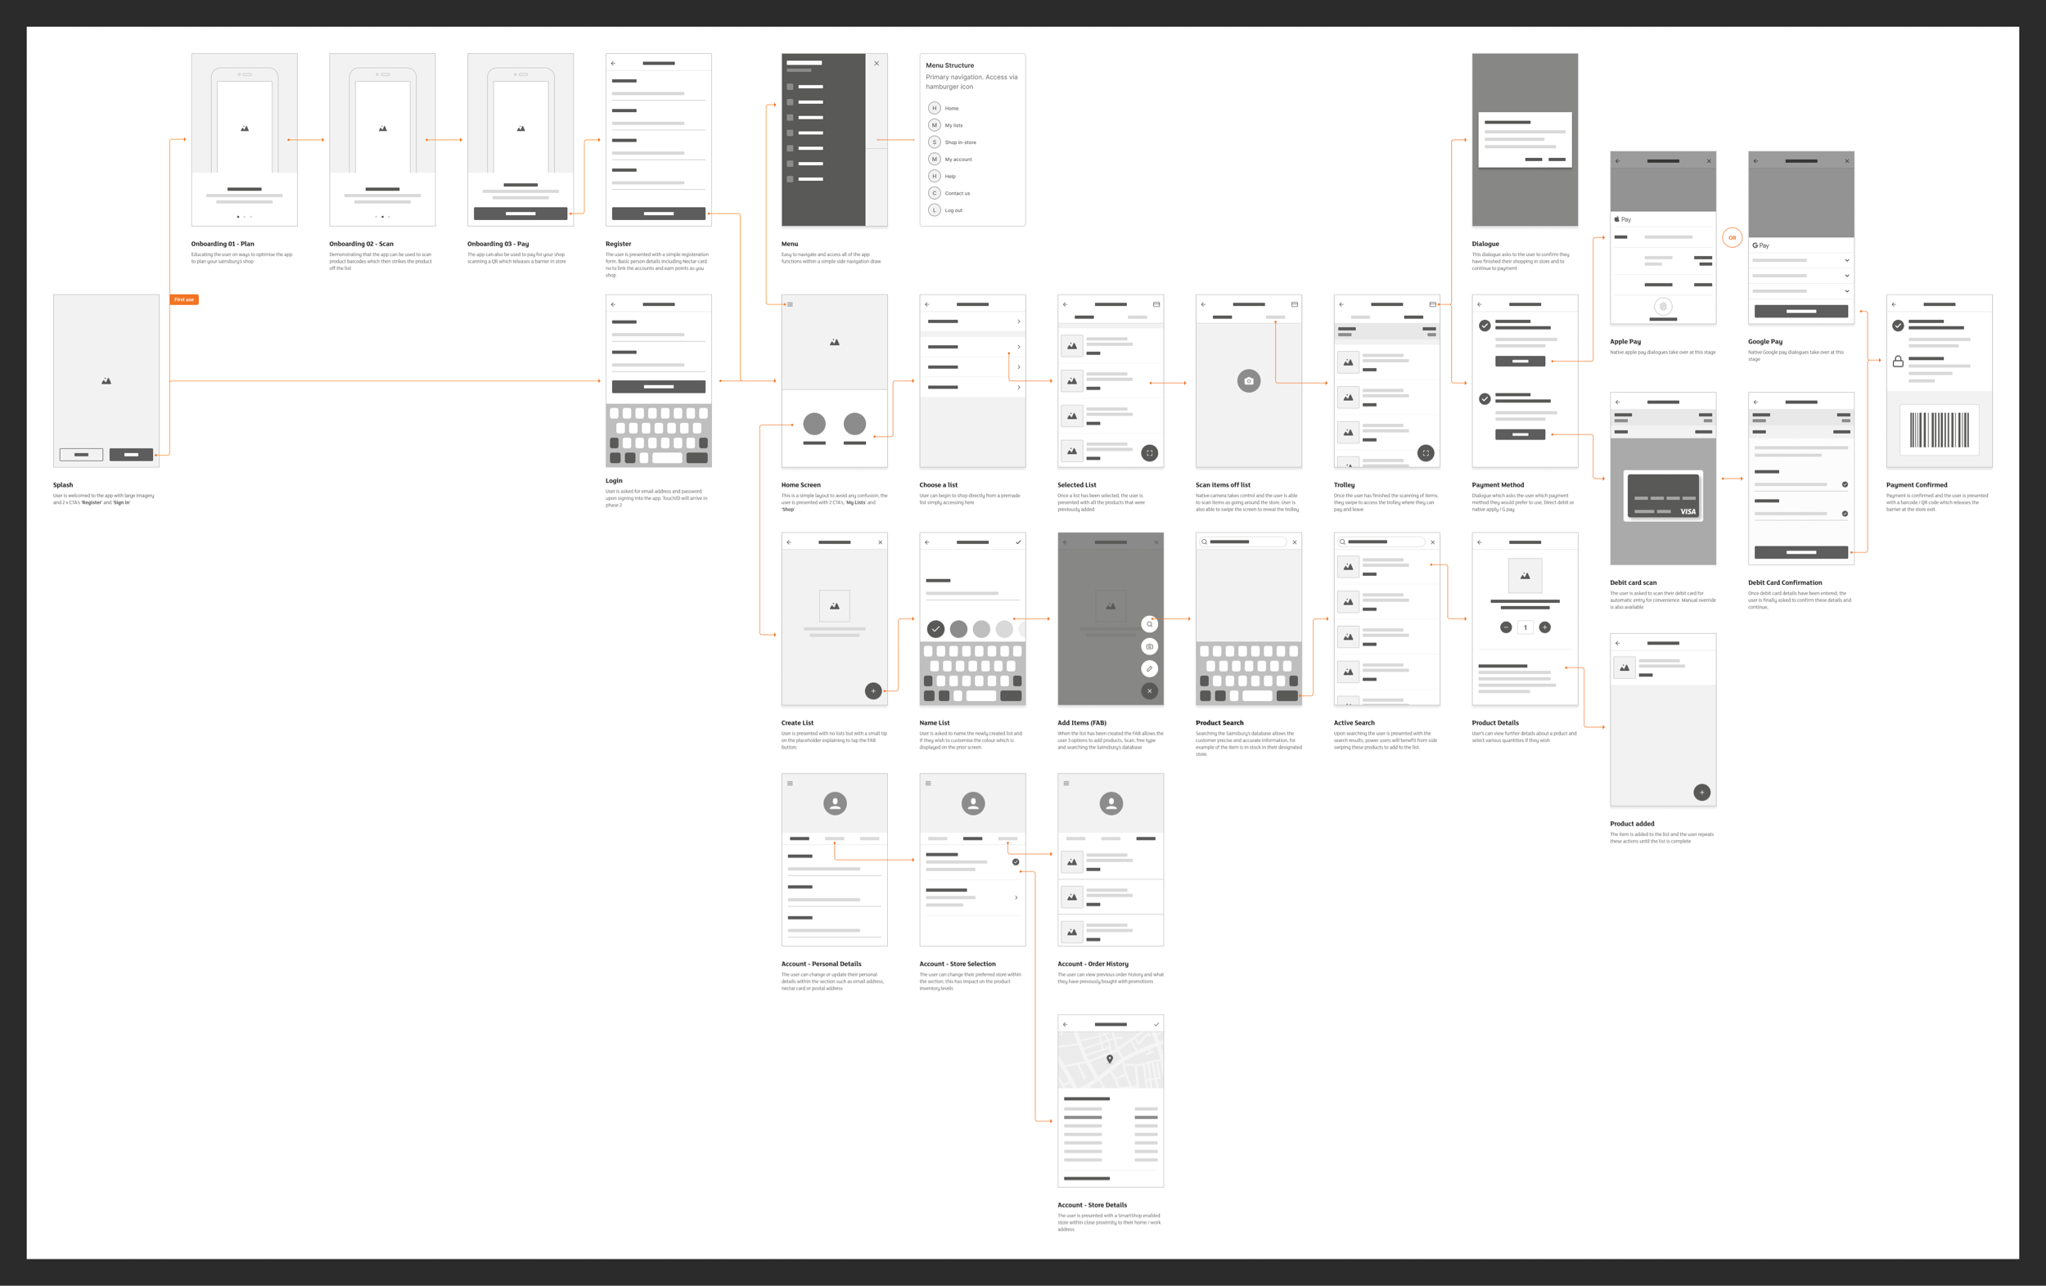Toggle the second payment option checkmark on Payment Method
2046x1286 pixels.
pyautogui.click(x=1485, y=400)
